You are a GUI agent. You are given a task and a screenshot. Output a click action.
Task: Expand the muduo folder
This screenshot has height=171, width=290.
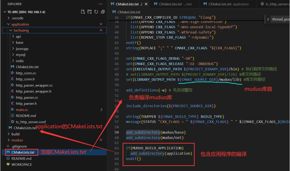click(8, 140)
